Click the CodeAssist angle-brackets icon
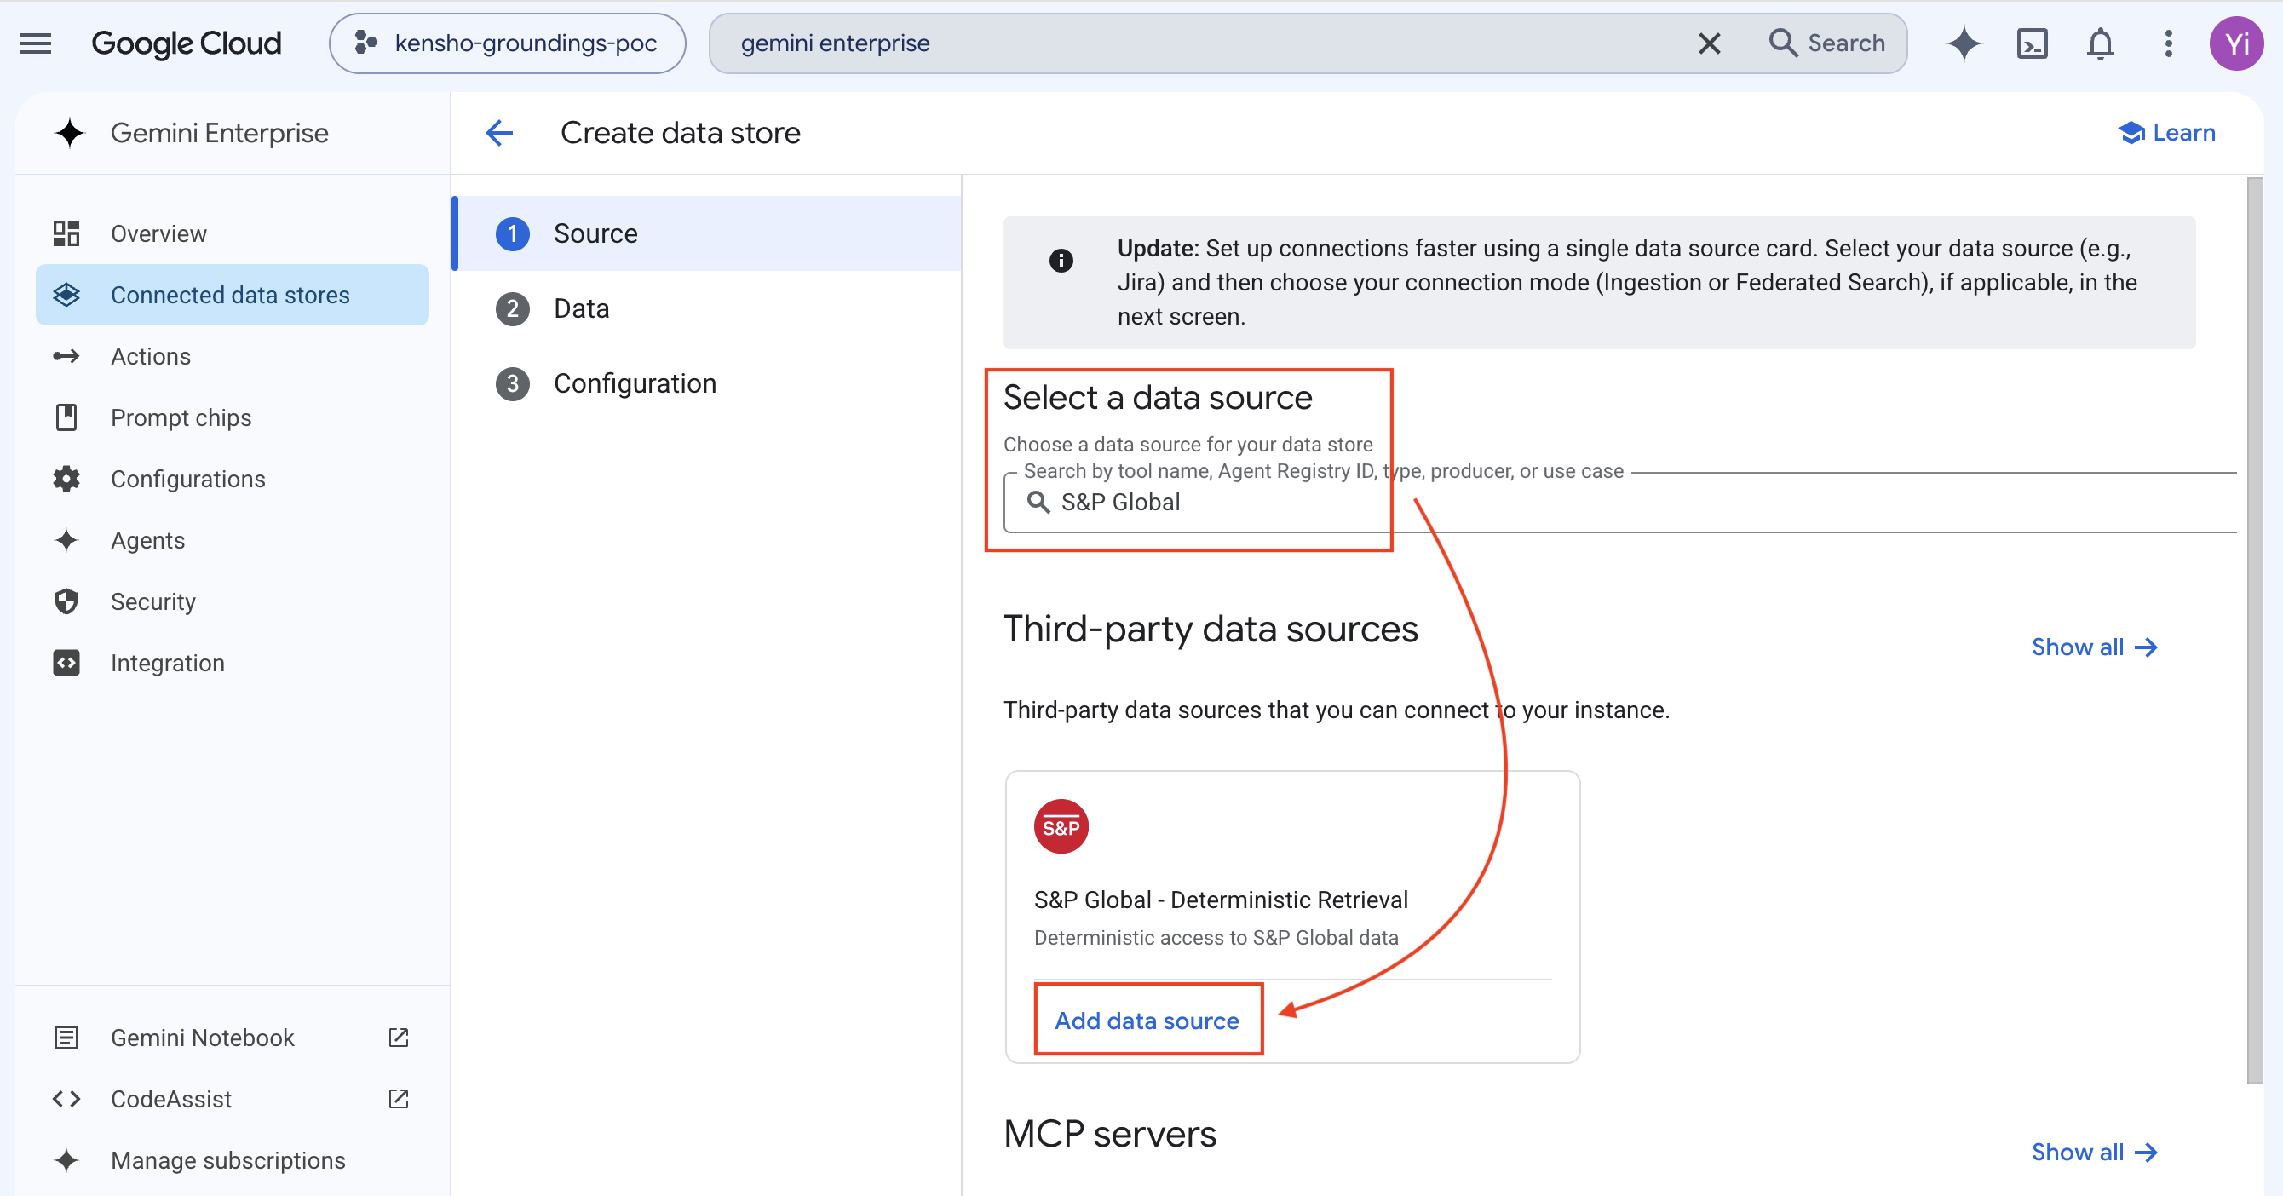Screen dimensions: 2283x1196 pos(66,1099)
